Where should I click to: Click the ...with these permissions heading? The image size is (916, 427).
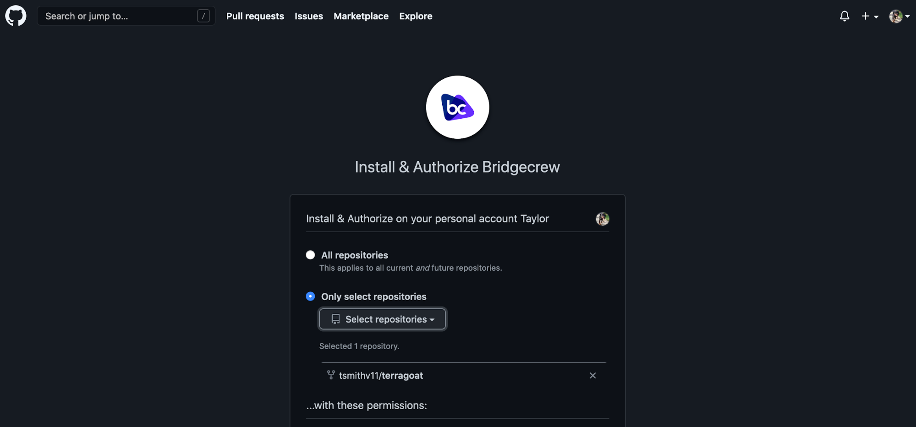(367, 405)
